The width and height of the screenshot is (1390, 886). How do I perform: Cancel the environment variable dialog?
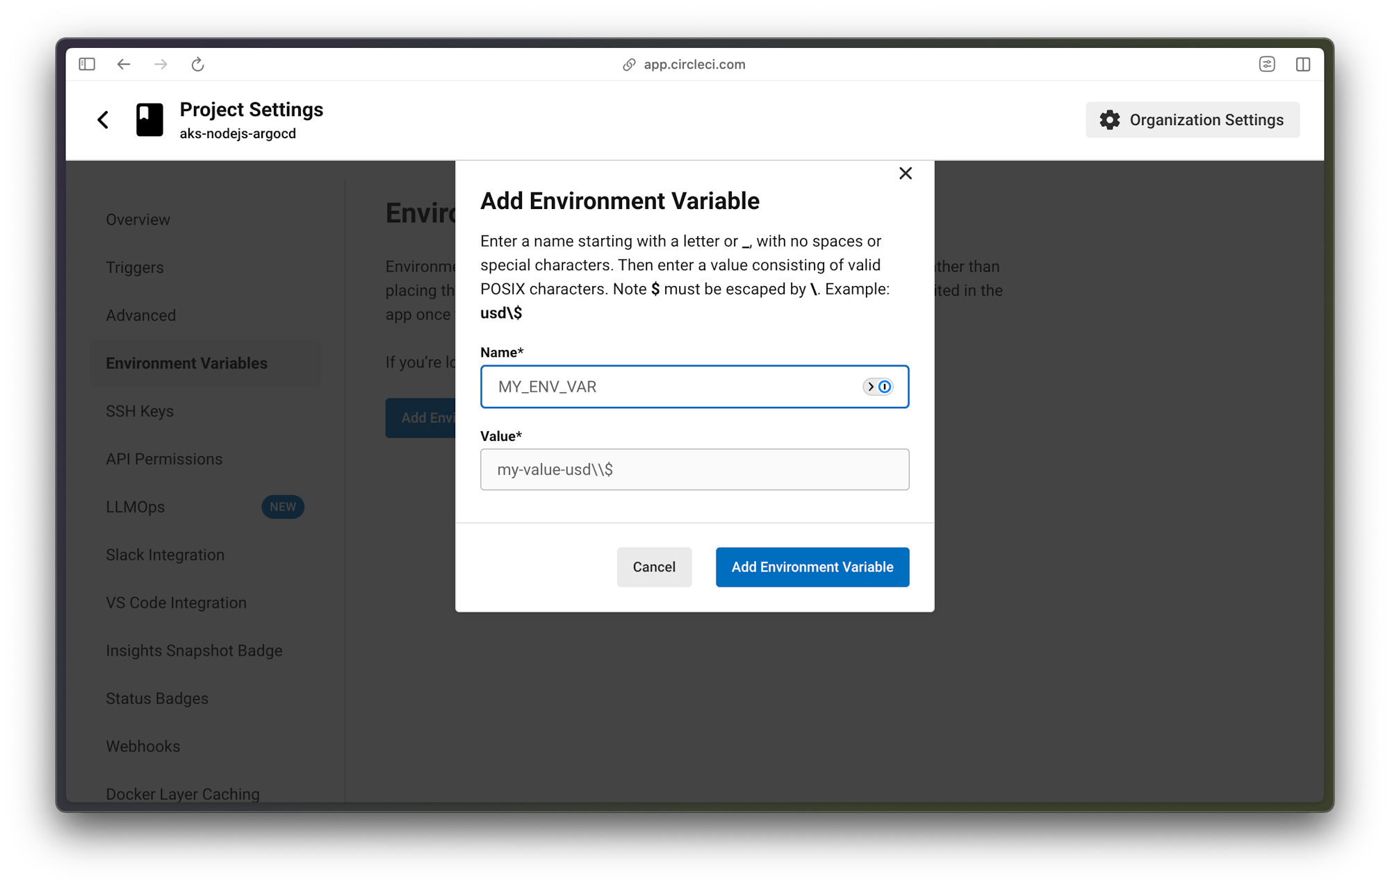click(653, 567)
